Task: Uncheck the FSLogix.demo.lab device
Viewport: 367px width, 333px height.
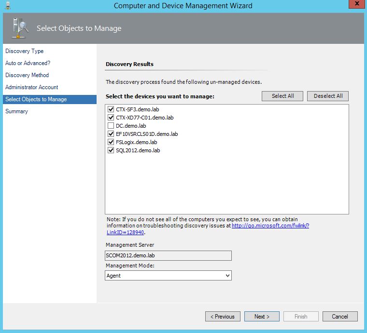Action: pyautogui.click(x=112, y=142)
